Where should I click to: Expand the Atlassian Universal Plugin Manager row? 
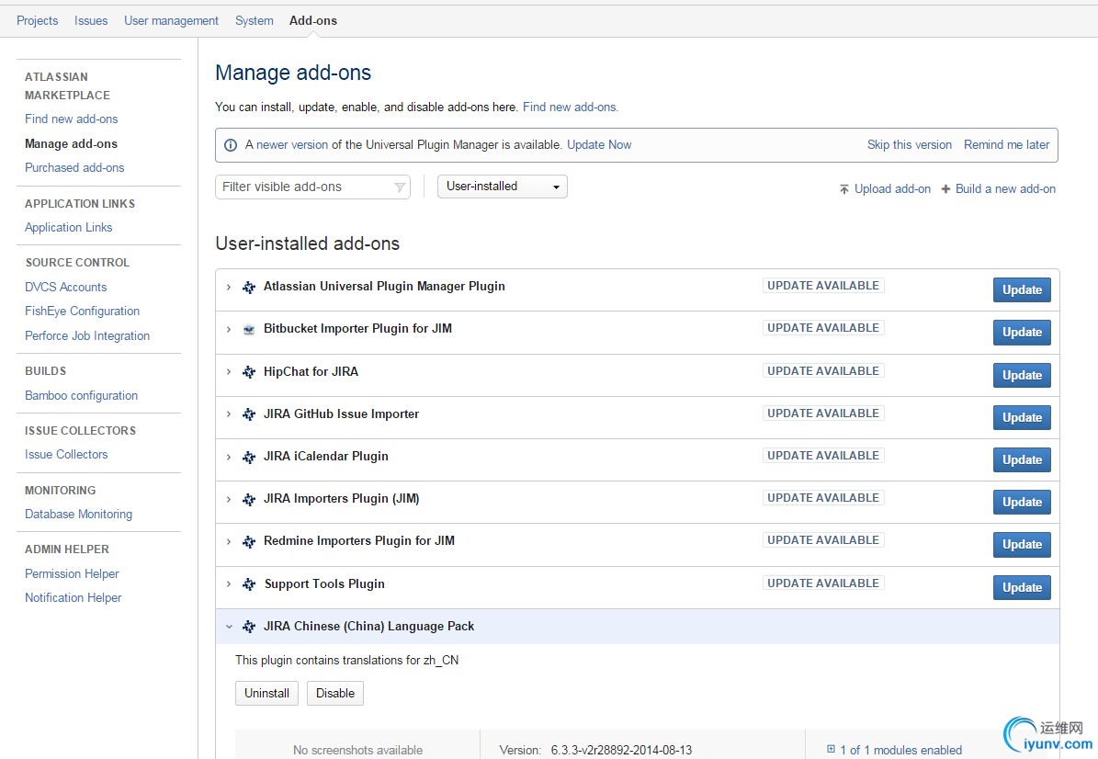(228, 287)
